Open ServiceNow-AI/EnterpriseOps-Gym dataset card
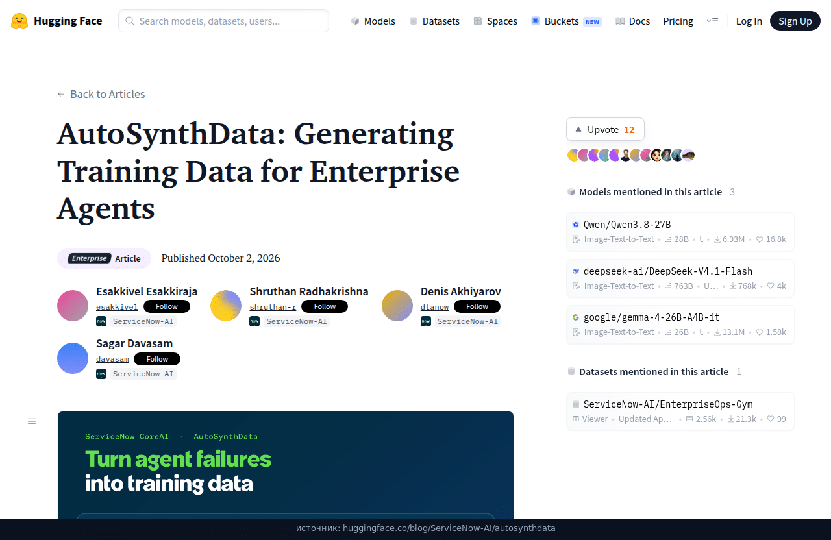 680,411
